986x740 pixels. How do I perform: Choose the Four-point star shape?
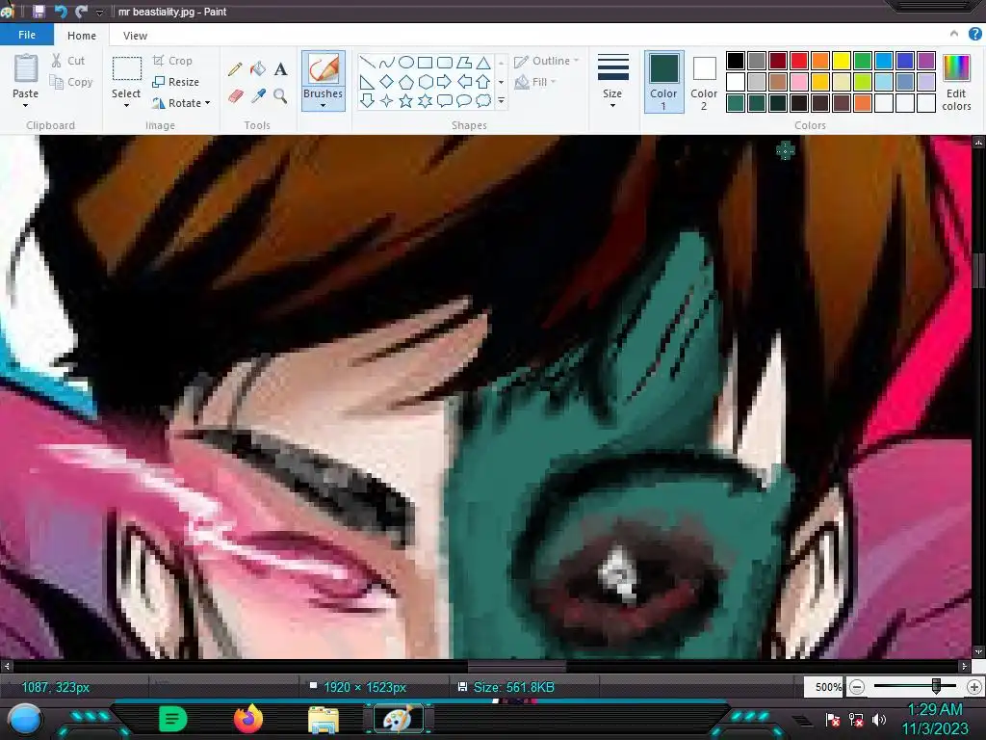(387, 100)
